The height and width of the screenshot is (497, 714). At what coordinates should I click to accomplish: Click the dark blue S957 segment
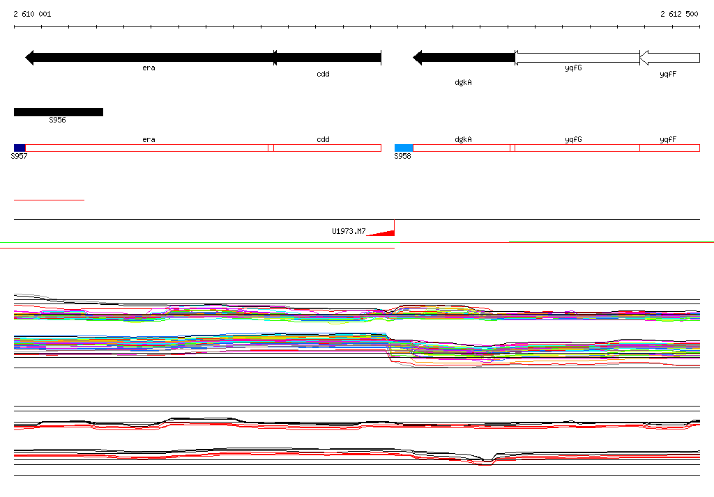[x=20, y=148]
